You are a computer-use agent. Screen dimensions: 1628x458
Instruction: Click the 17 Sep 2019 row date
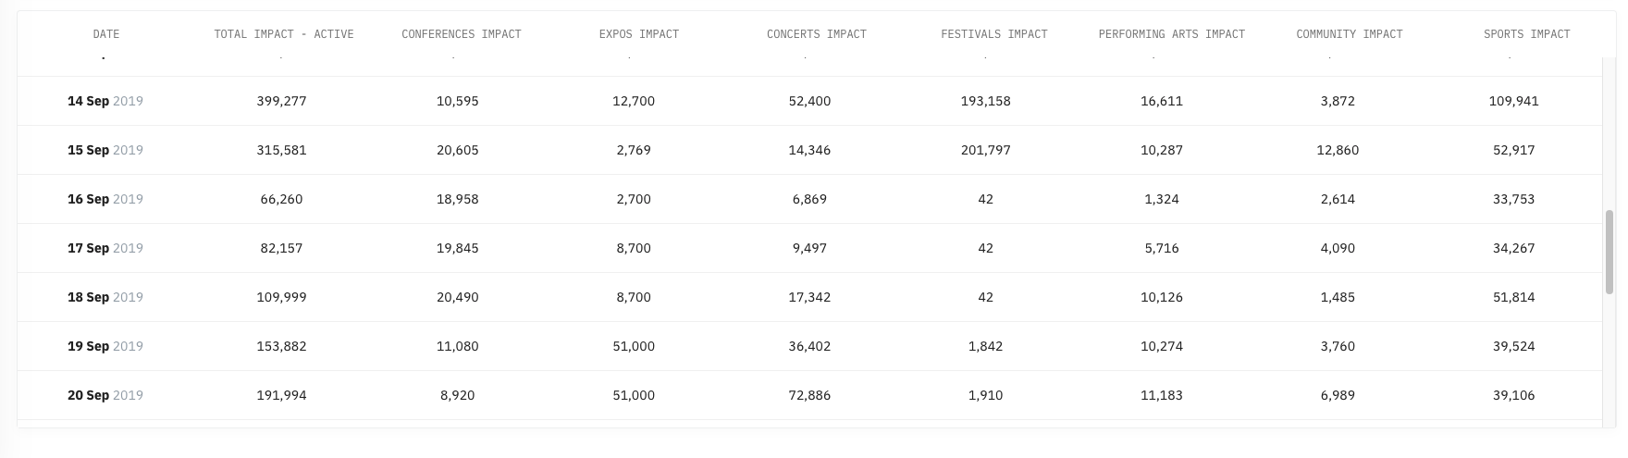point(105,248)
